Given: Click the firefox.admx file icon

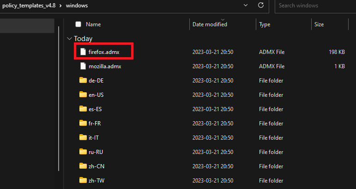Looking at the screenshot, I should 83,52.
